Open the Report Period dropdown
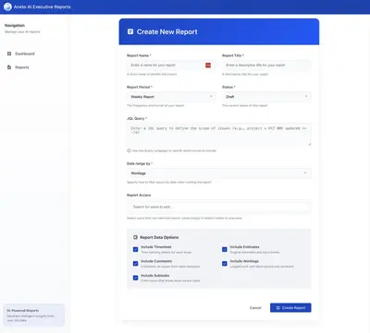This screenshot has width=370, height=333. click(171, 97)
